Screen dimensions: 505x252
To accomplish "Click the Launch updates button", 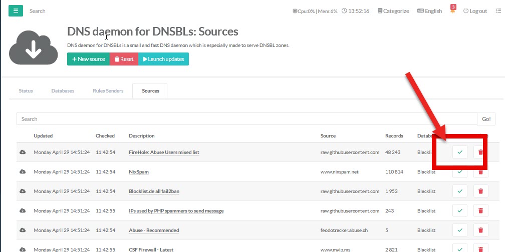I will (x=163, y=59).
